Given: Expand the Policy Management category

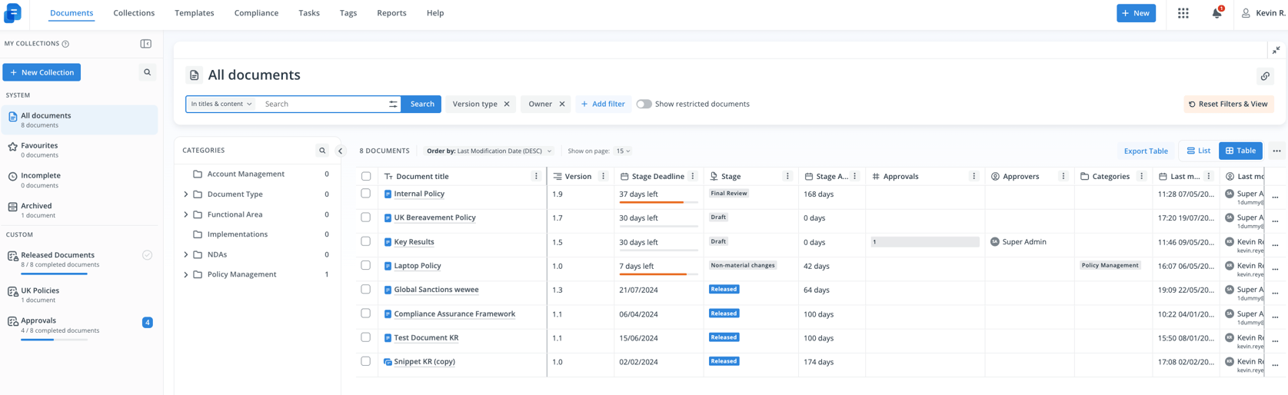Looking at the screenshot, I should click(x=186, y=274).
